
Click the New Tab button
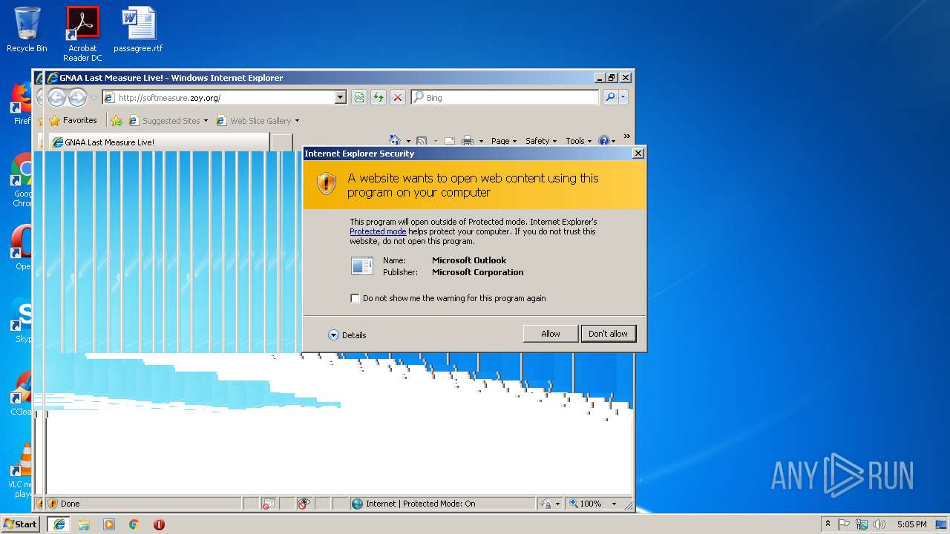pos(282,142)
